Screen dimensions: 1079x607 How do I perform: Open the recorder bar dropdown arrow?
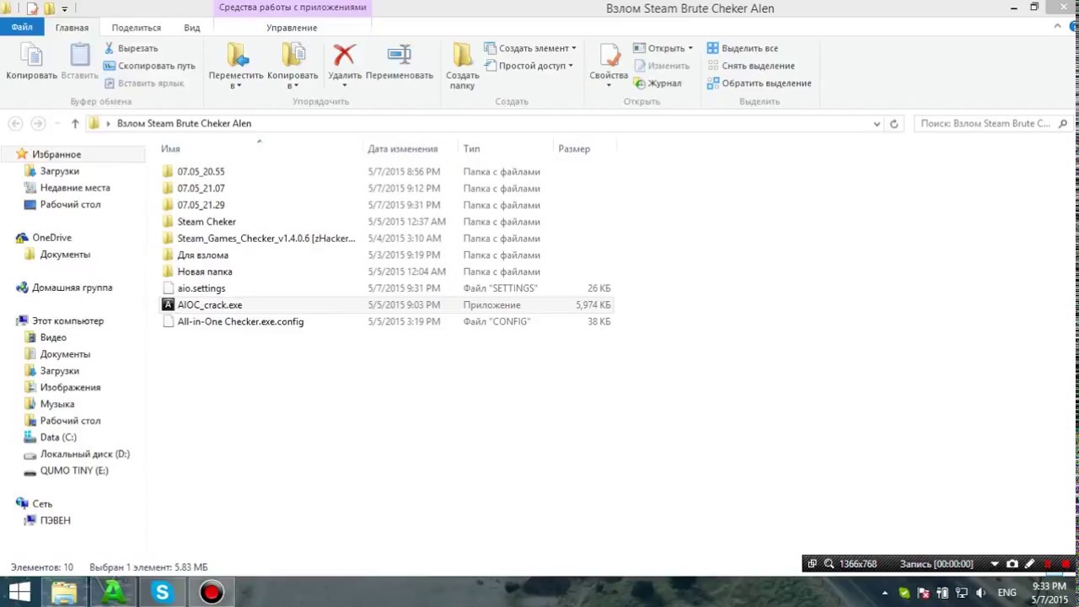point(995,564)
